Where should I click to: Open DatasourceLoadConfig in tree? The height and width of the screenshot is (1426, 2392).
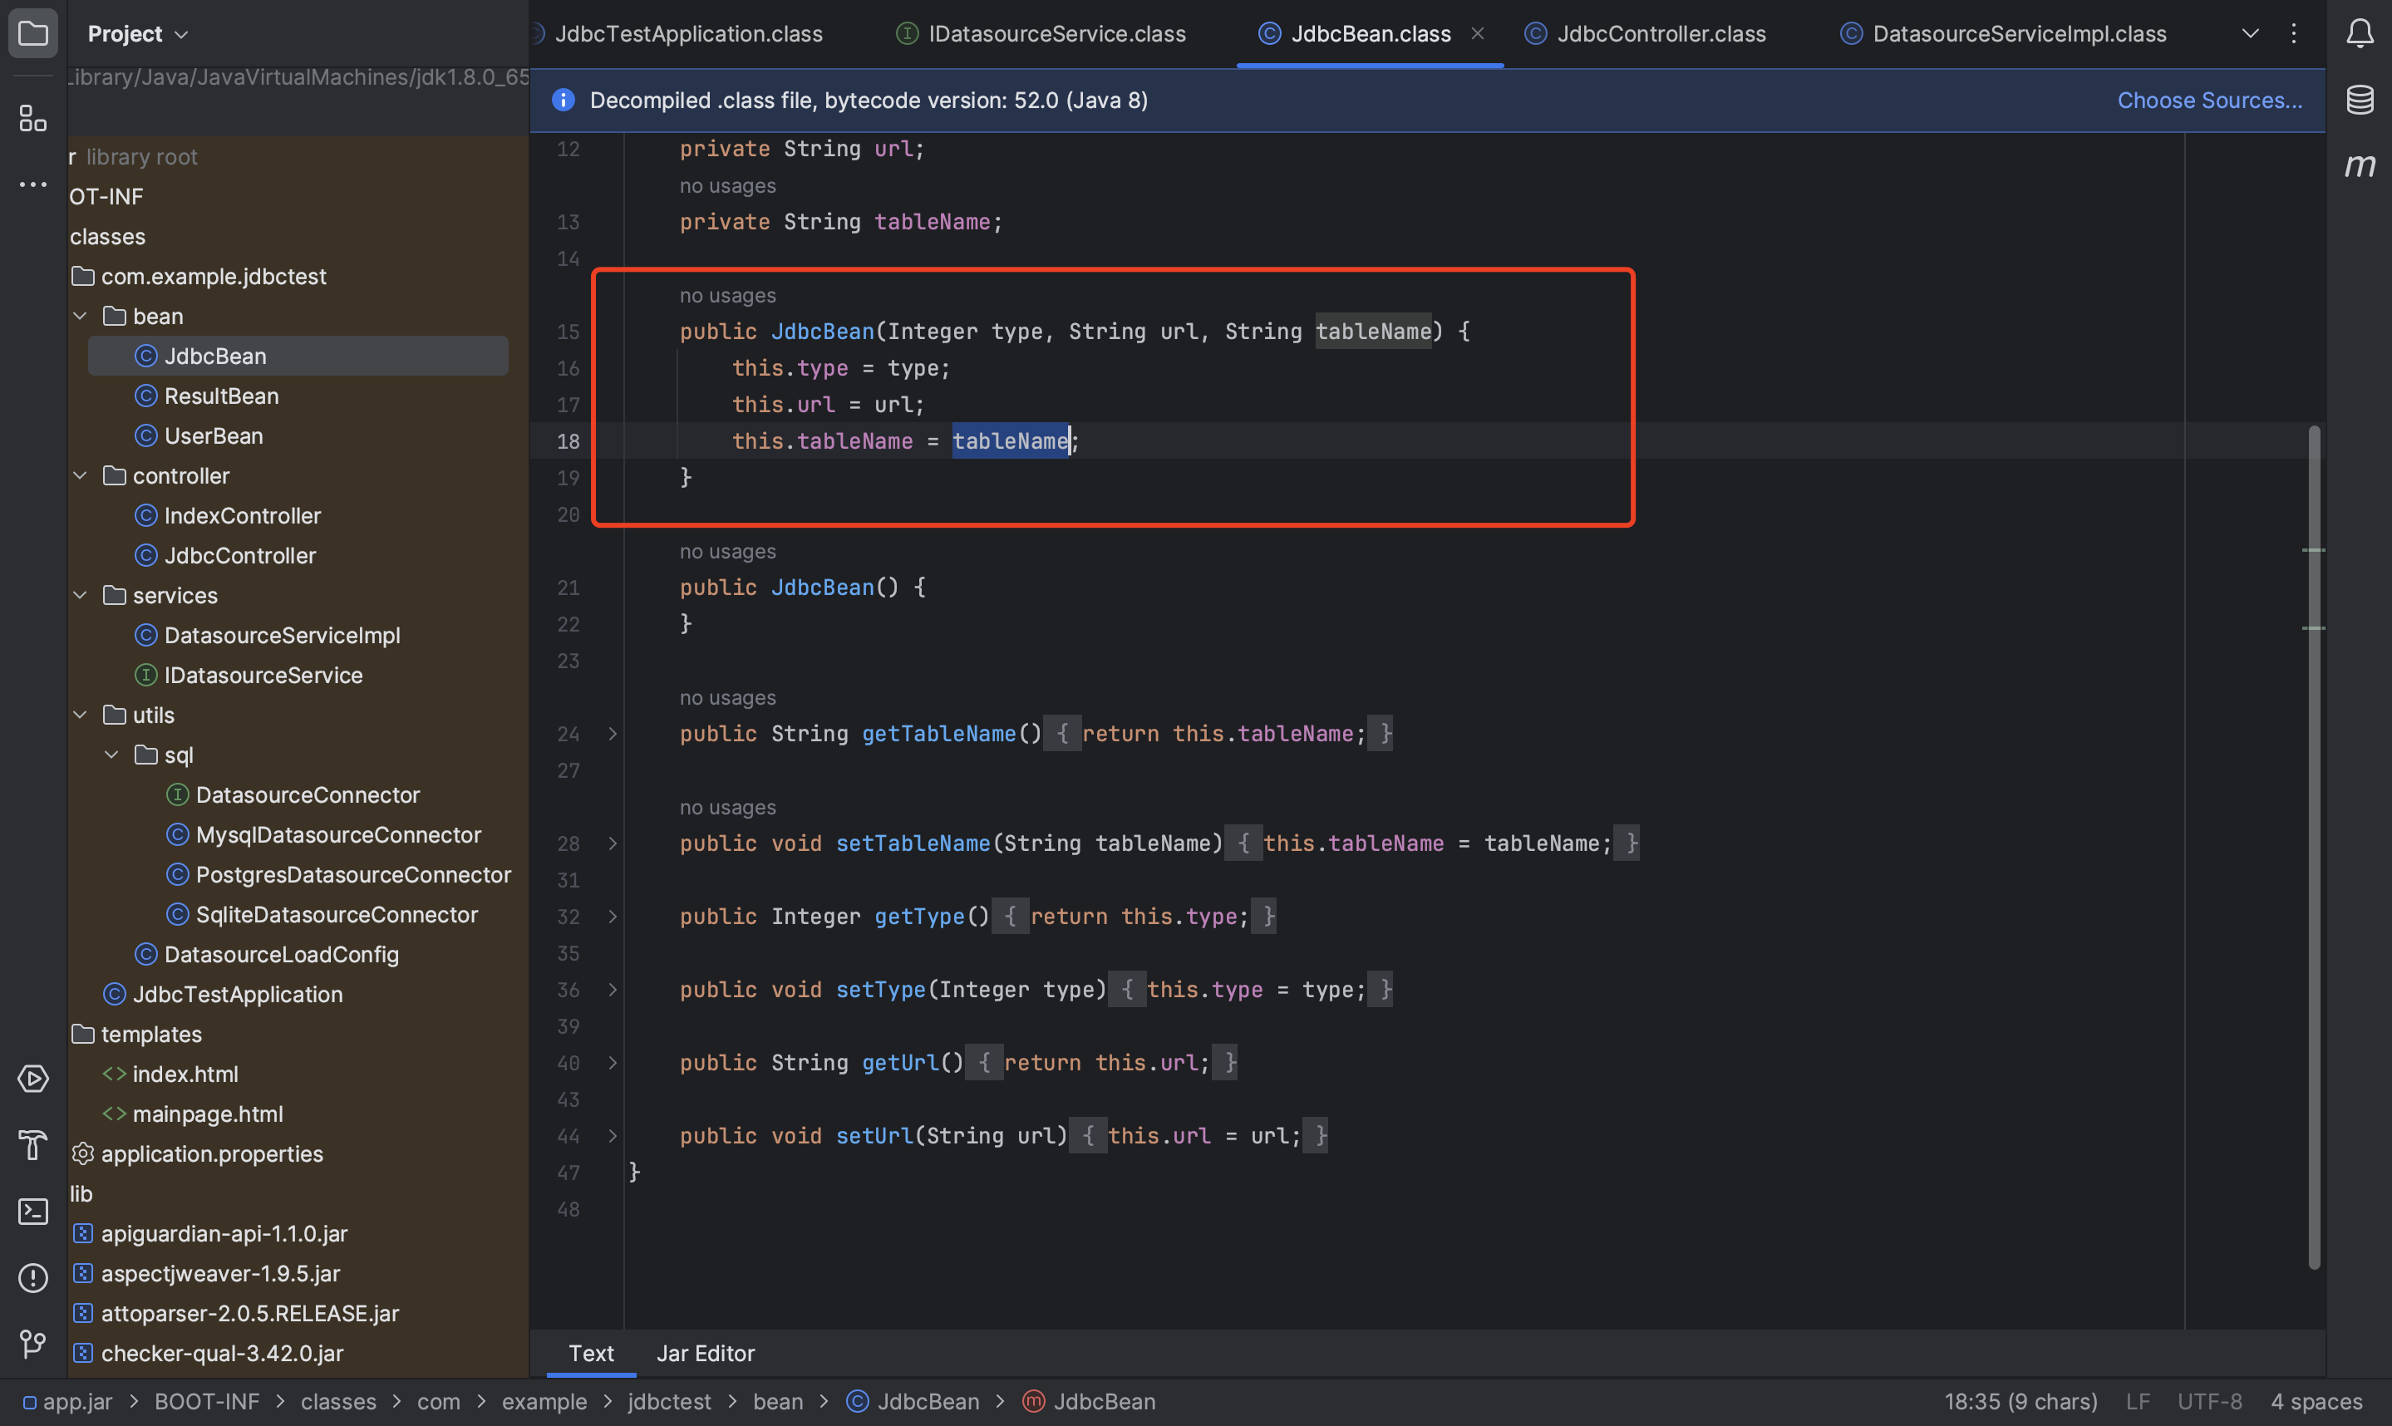[x=281, y=954]
